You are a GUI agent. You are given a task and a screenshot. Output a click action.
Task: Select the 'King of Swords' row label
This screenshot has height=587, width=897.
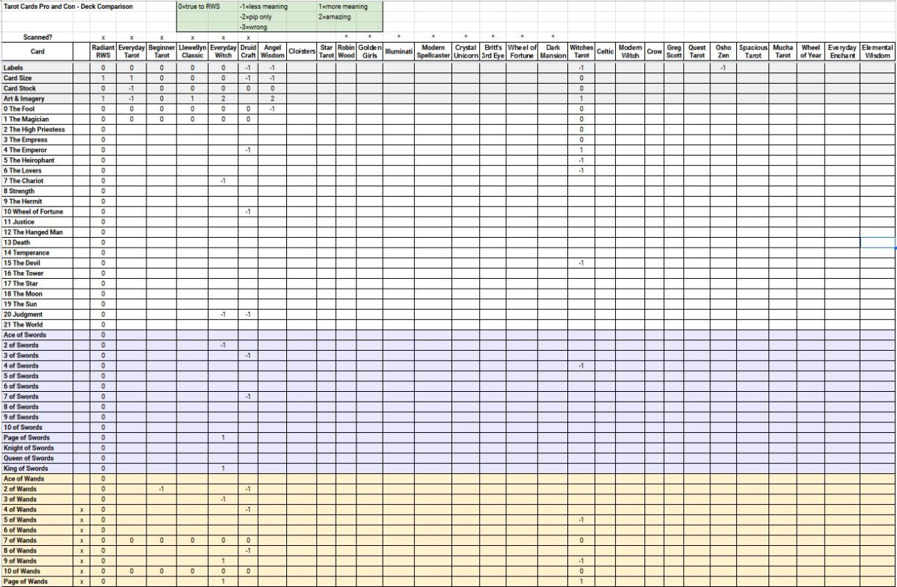click(25, 468)
